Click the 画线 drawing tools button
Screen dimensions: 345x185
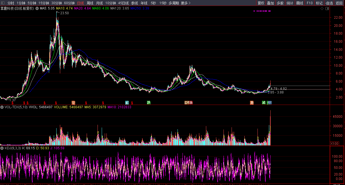pyautogui.click(x=300, y=3)
